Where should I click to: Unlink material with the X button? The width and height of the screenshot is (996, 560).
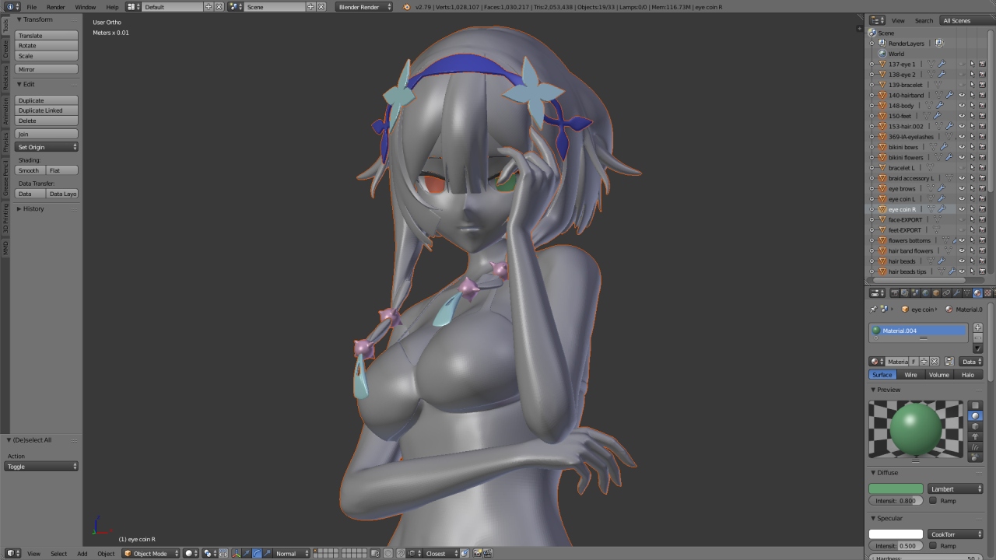click(x=935, y=362)
